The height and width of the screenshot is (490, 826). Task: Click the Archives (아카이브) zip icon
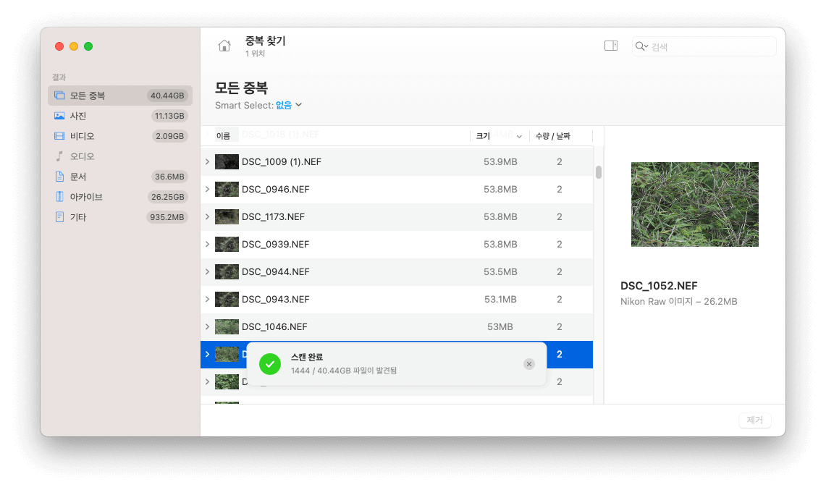coord(59,197)
